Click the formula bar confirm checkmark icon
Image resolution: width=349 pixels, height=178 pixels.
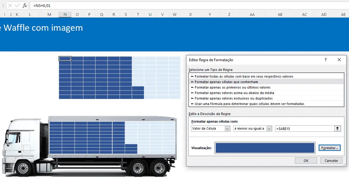17,6
